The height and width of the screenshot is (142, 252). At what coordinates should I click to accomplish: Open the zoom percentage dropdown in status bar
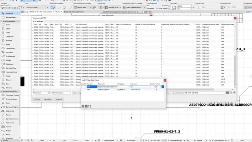coord(51,140)
